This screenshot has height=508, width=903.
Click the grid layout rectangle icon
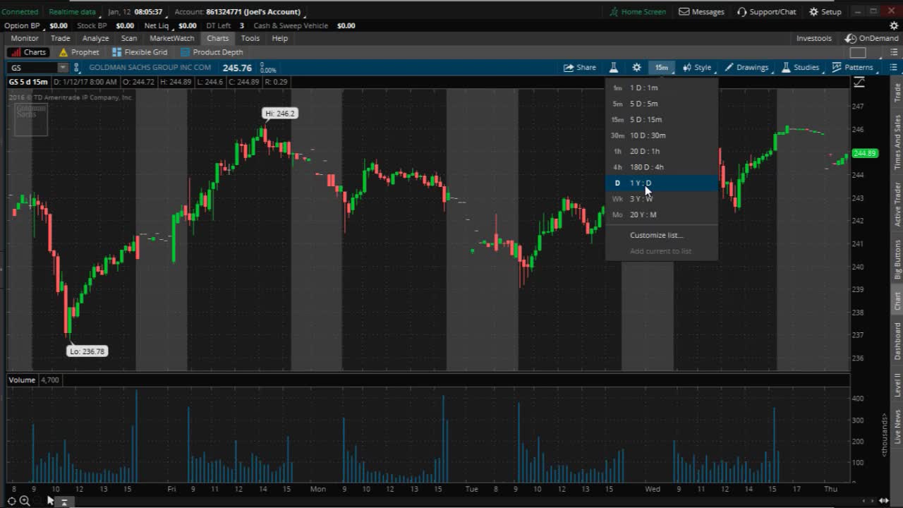[x=858, y=52]
